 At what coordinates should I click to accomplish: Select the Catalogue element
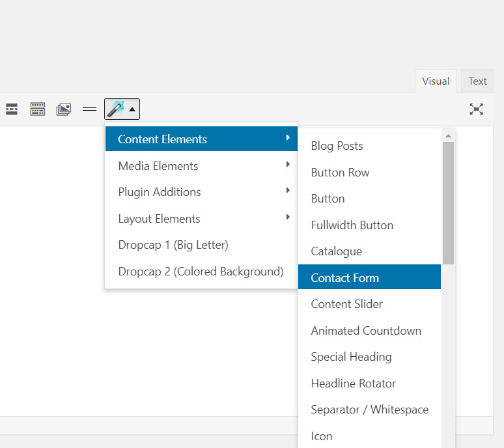click(x=369, y=251)
